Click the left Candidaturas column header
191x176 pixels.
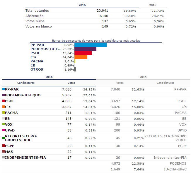[x=26, y=83]
